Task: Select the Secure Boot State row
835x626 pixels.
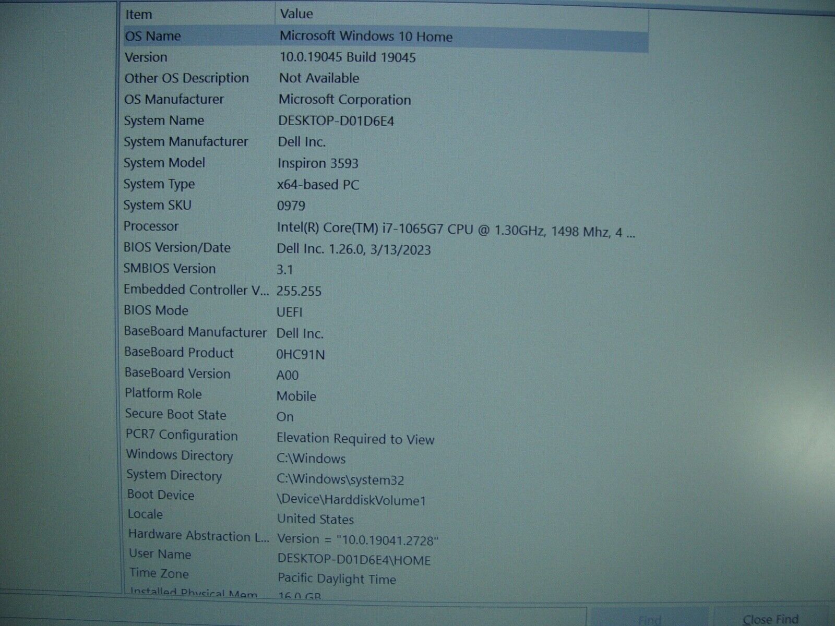Action: pyautogui.click(x=385, y=415)
